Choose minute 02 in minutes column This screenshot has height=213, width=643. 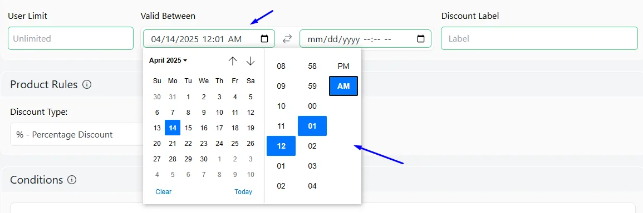[x=312, y=146]
